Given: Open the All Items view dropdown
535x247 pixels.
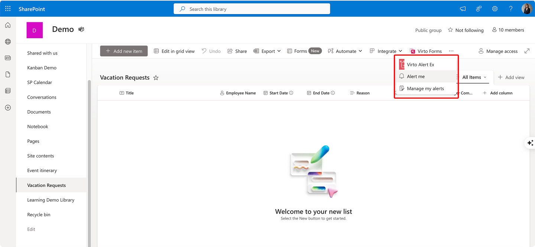Looking at the screenshot, I should 474,77.
